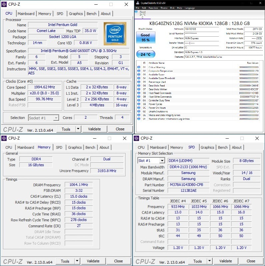Image resolution: width=265 pixels, height=266 pixels.
Task: Click Tools button in CPU-Z Memory window
Action: click(65, 261)
